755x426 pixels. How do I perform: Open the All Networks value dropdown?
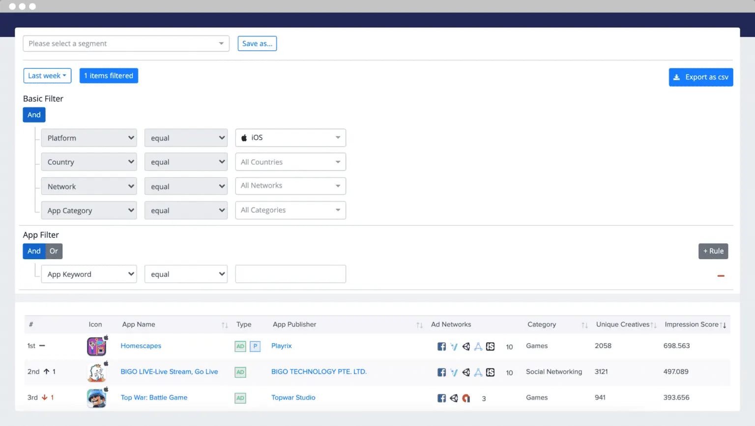290,186
